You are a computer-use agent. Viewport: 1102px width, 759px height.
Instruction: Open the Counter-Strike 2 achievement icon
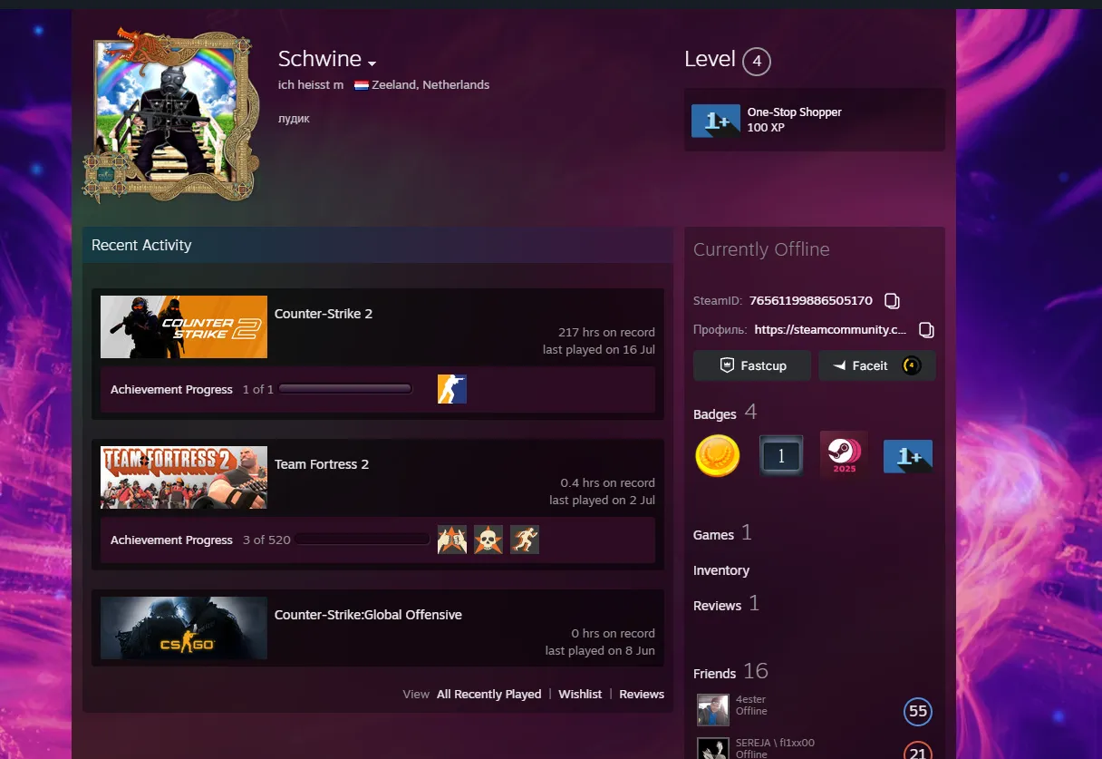click(x=452, y=389)
